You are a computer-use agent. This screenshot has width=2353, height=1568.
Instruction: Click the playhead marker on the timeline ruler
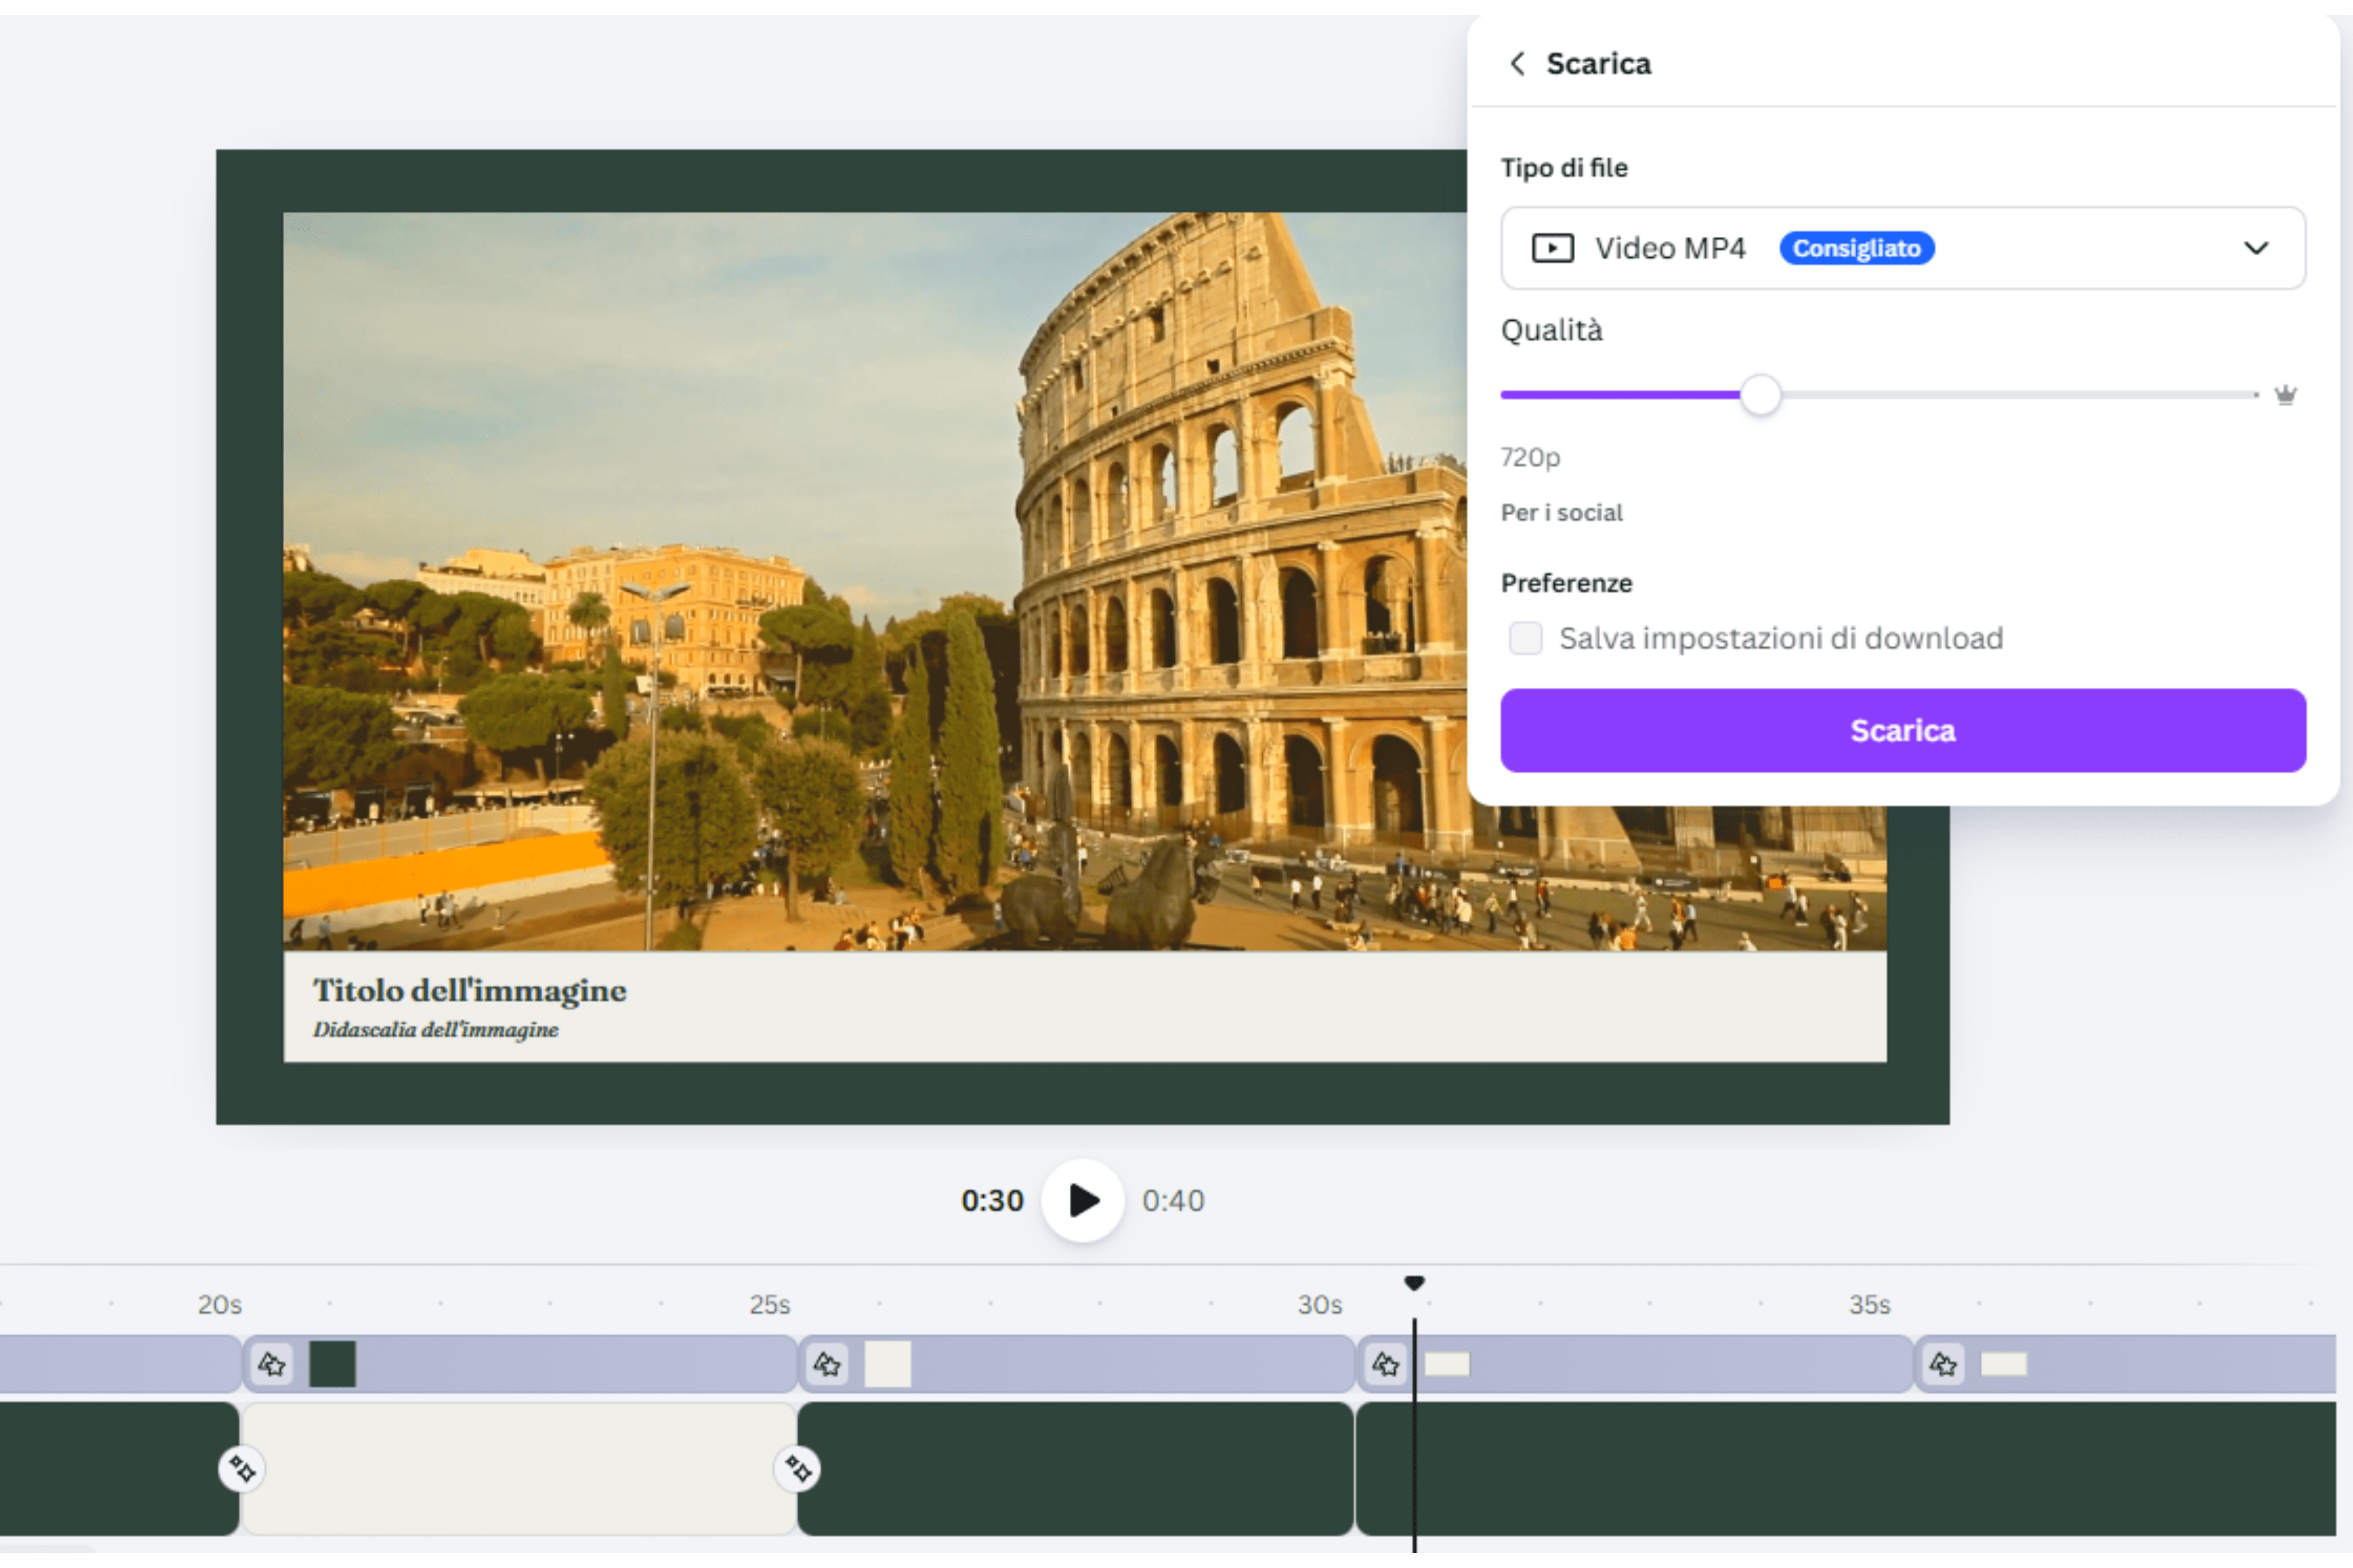(1413, 1283)
